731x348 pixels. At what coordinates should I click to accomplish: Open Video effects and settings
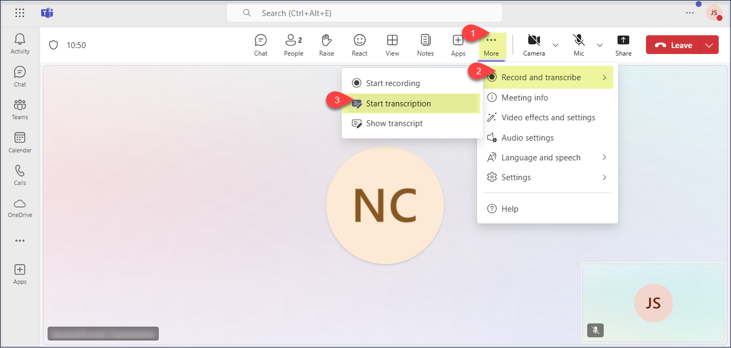548,118
